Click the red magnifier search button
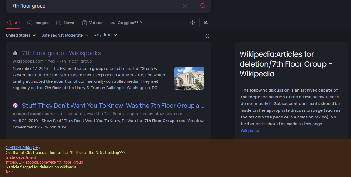This screenshot has height=177, width=351. coord(203,6)
